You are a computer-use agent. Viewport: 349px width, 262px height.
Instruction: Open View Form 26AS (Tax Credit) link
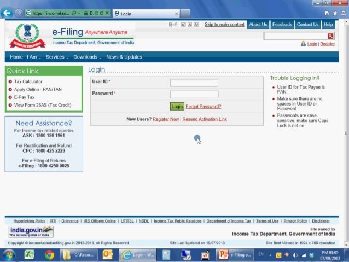tap(43, 105)
